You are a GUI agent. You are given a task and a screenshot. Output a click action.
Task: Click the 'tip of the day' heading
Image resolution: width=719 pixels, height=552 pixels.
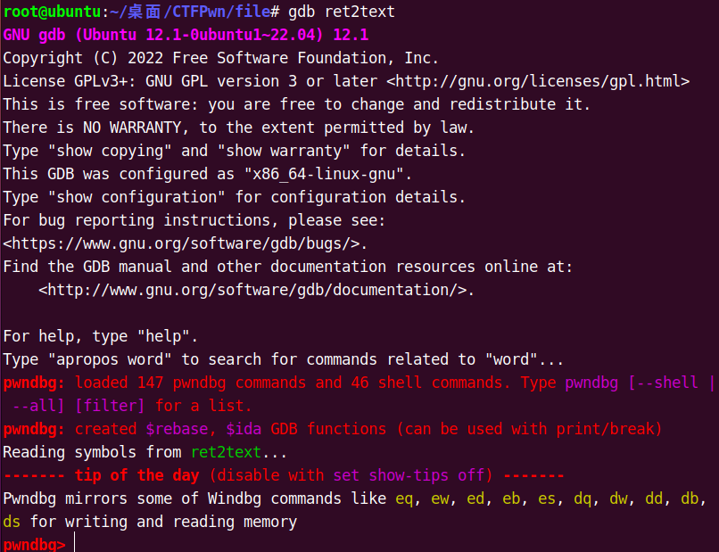click(136, 475)
